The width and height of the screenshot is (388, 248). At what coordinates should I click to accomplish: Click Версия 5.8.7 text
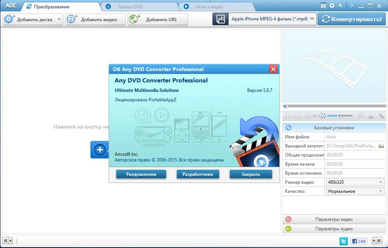(x=260, y=90)
